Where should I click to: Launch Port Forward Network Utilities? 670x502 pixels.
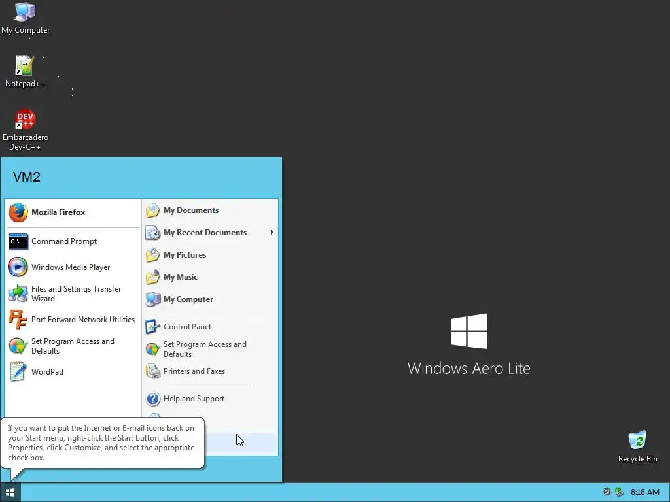73,320
